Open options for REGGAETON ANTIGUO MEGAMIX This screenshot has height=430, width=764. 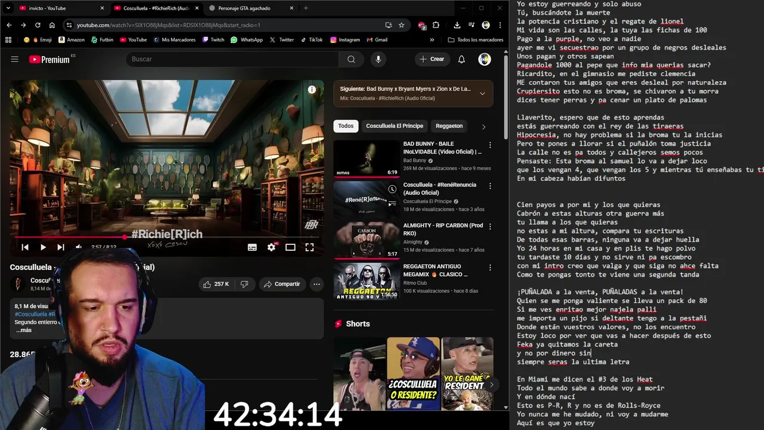[490, 267]
